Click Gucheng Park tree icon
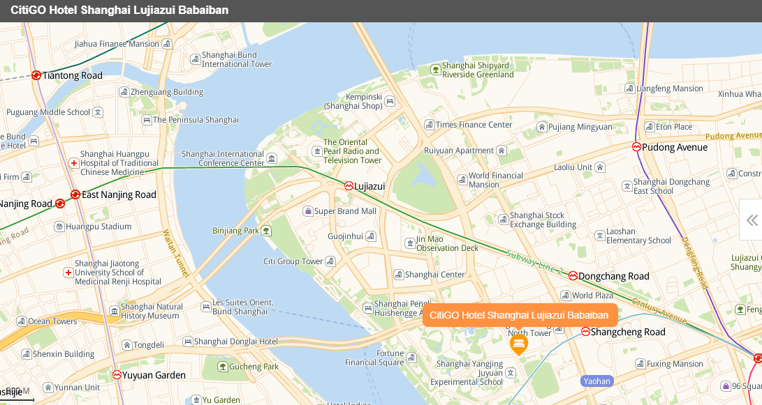Viewport: 762px width, 405px height. click(223, 366)
